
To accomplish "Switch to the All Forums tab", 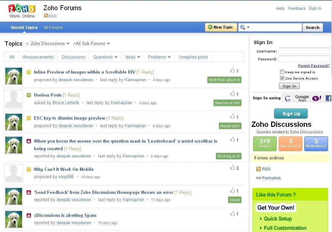I will coord(53,27).
